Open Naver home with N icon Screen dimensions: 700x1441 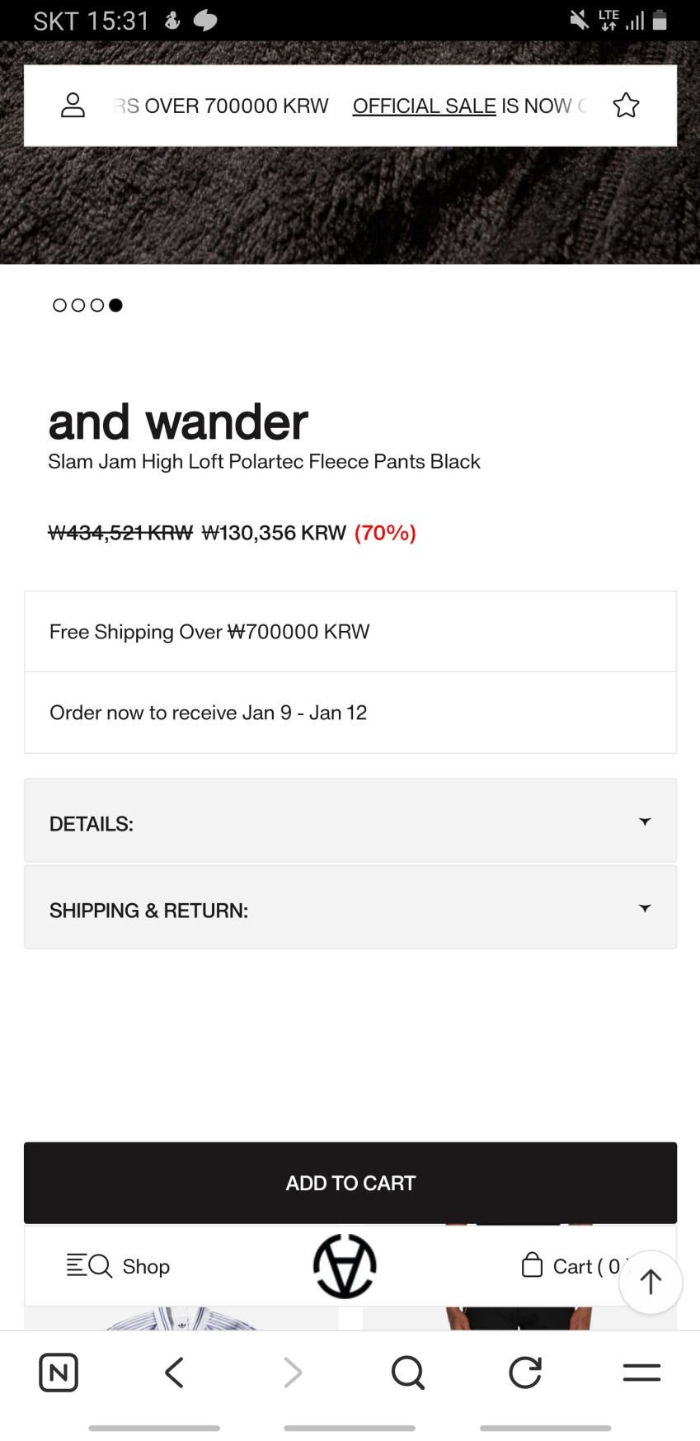pyautogui.click(x=59, y=1373)
